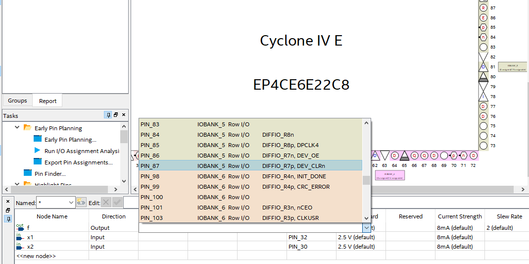Select pin 66 circle marked Q
The width and height of the screenshot is (529, 264).
[414, 156]
